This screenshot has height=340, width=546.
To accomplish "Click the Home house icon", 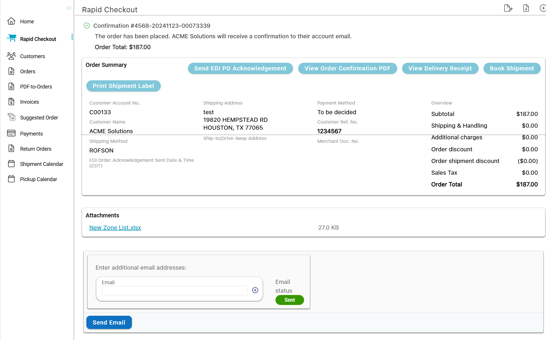I will coord(11,21).
